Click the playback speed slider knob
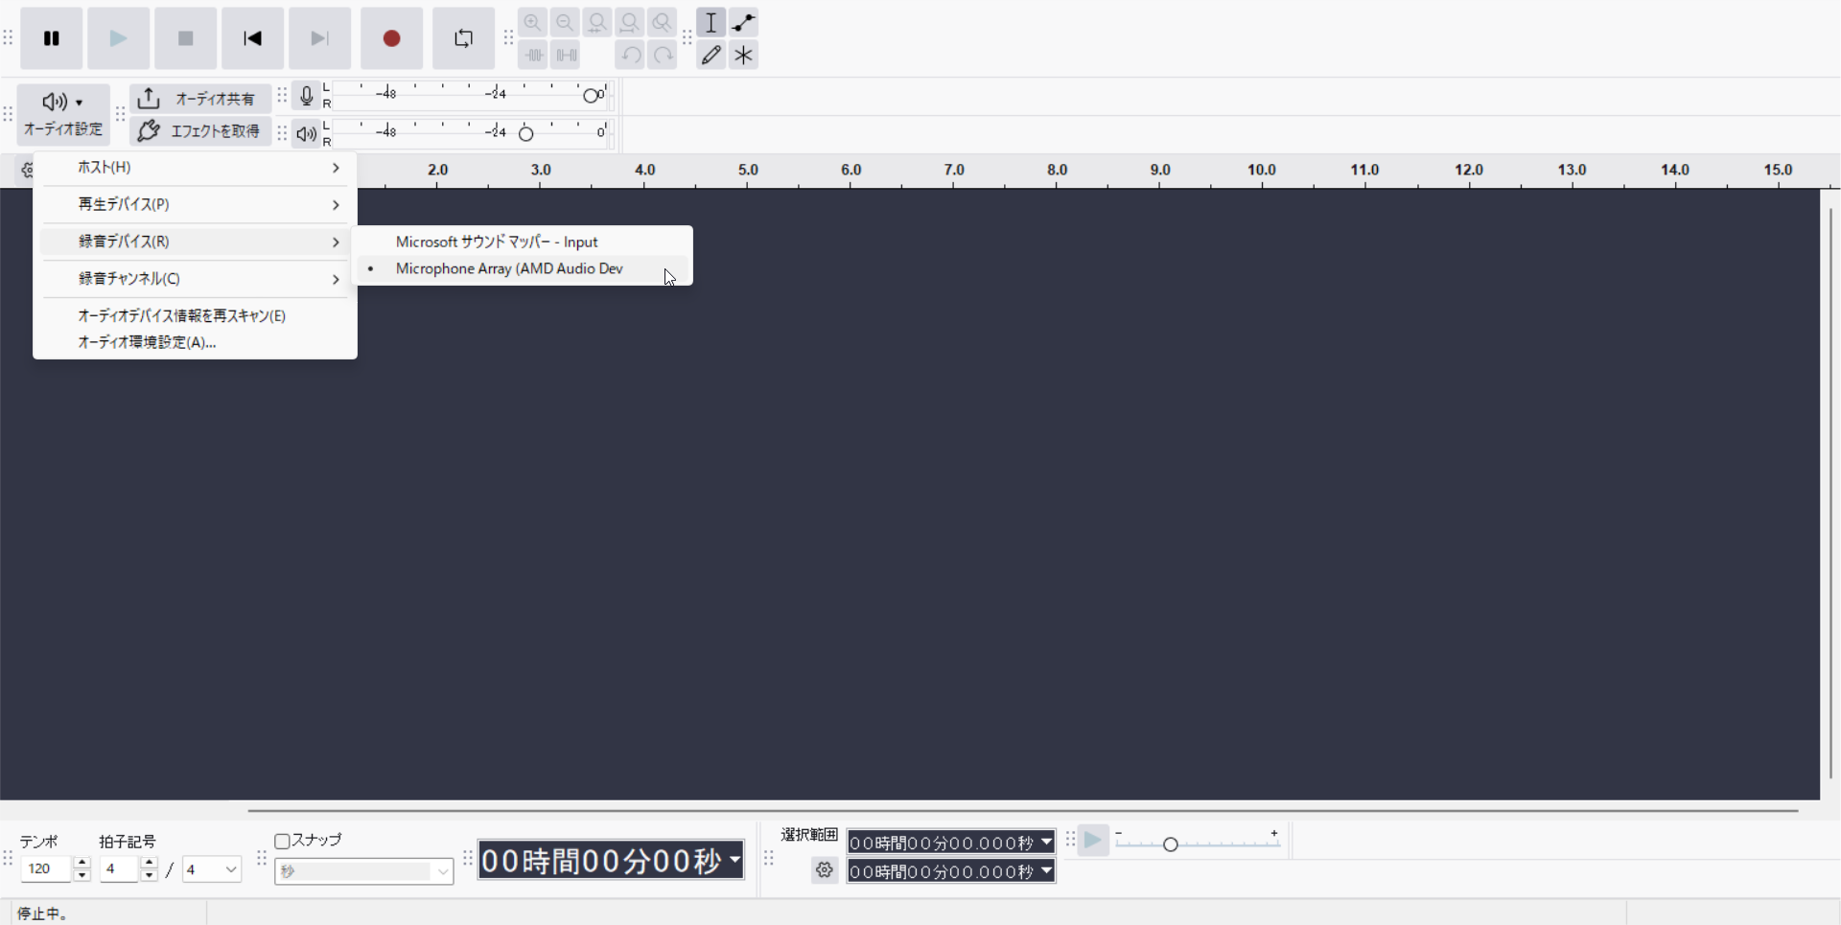 point(1170,844)
